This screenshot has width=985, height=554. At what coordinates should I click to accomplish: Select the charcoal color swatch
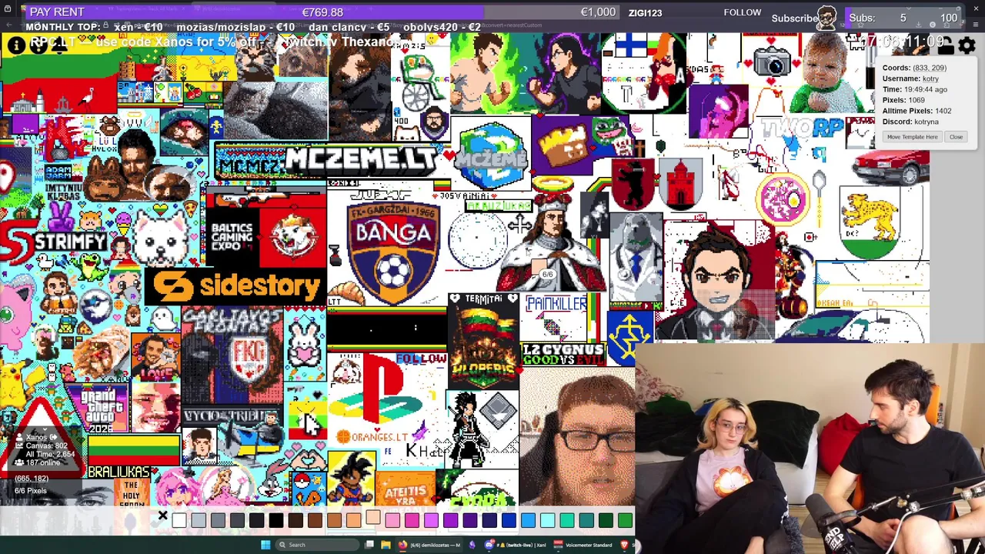256,521
